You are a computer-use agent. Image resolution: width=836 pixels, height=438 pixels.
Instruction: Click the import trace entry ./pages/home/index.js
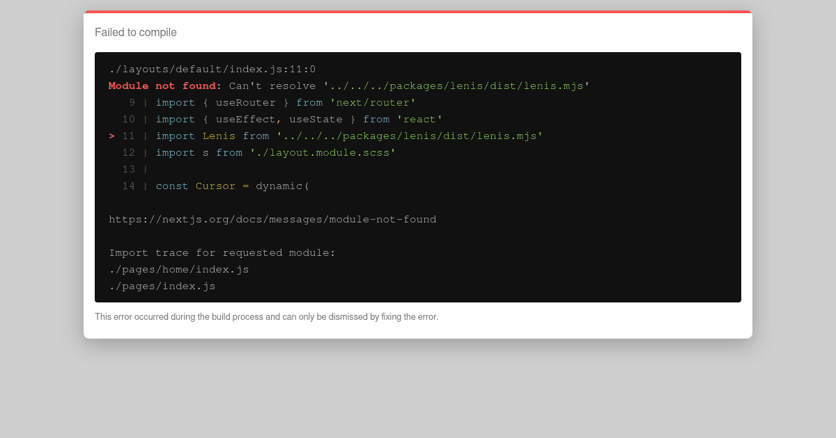(178, 269)
